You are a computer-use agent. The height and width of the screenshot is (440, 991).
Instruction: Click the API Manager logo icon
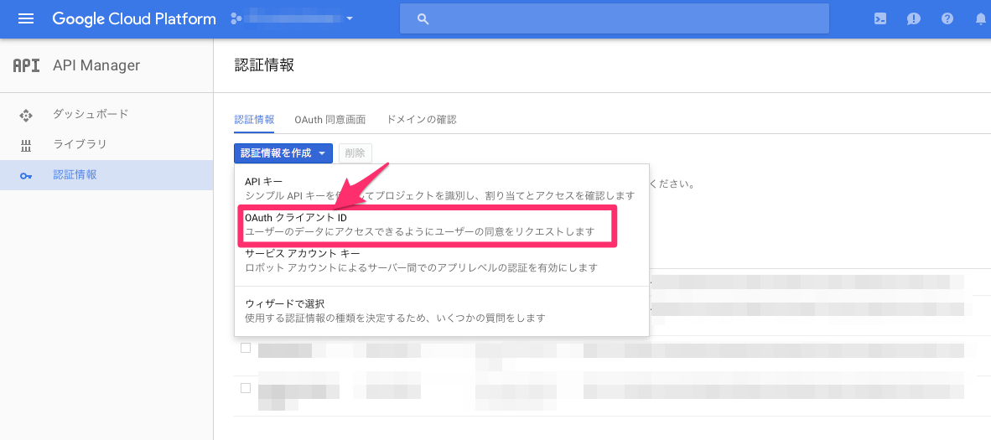[x=27, y=65]
